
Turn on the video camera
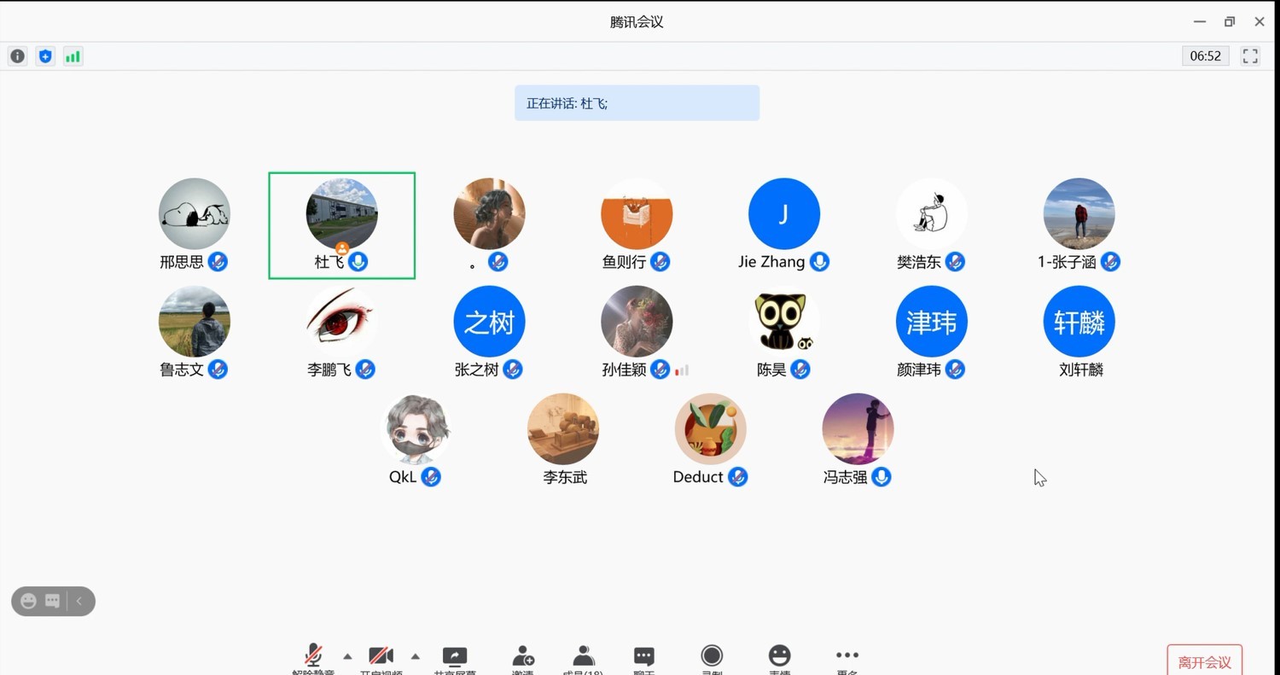point(381,657)
